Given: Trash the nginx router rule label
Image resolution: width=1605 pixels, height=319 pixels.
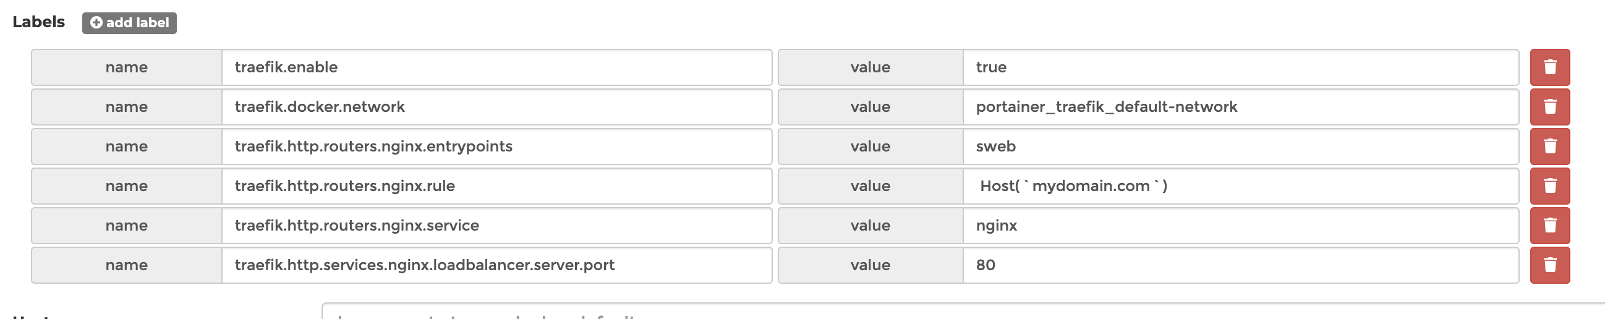Looking at the screenshot, I should (1549, 186).
